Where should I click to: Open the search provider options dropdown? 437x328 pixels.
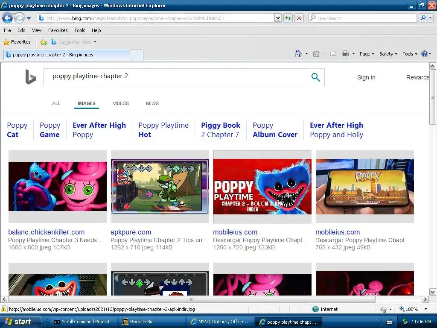[x=431, y=18]
